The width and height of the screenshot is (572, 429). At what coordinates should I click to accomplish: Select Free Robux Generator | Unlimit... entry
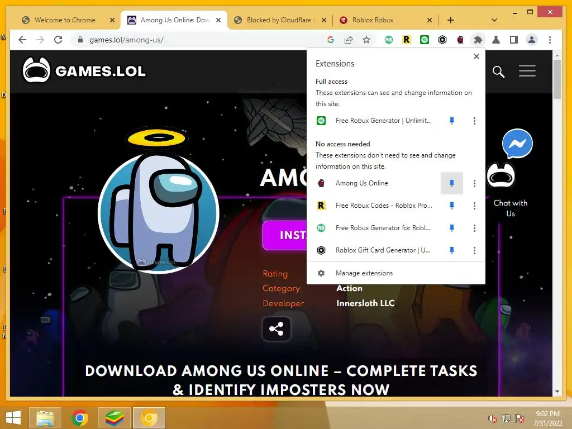(374, 121)
